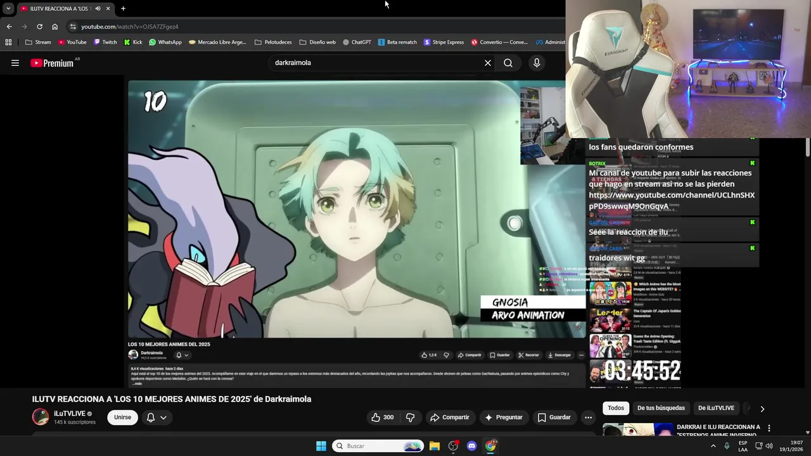This screenshot has width=811, height=456.
Task: Show hidden system tray icons chevron
Action: [x=713, y=446]
